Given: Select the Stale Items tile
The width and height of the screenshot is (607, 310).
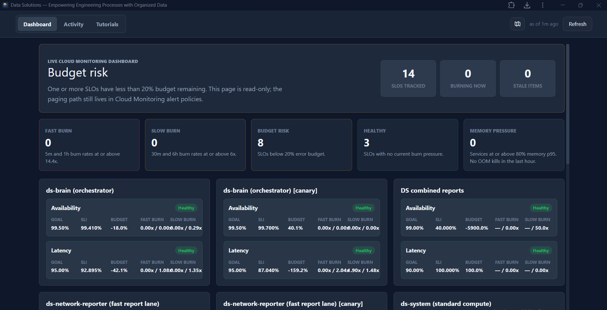Looking at the screenshot, I should (x=528, y=78).
